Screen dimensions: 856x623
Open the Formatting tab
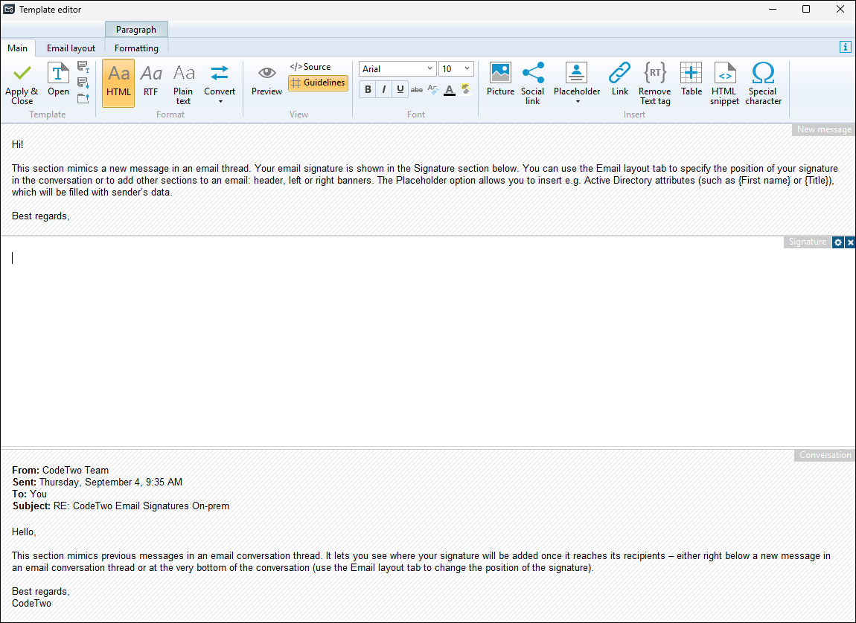[136, 48]
